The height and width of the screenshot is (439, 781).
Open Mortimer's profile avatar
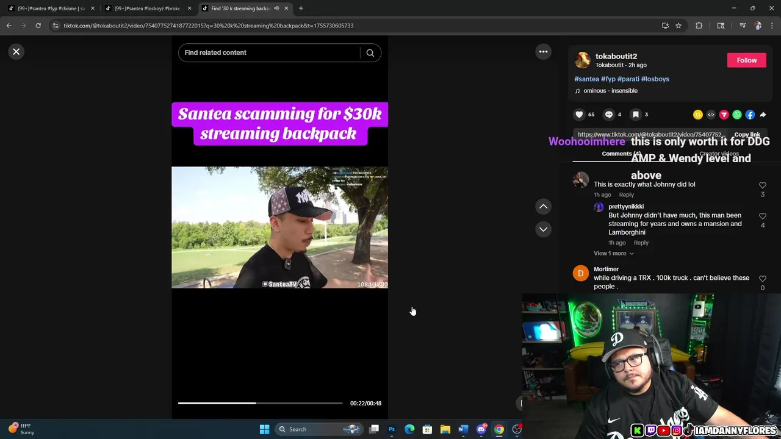pyautogui.click(x=580, y=273)
